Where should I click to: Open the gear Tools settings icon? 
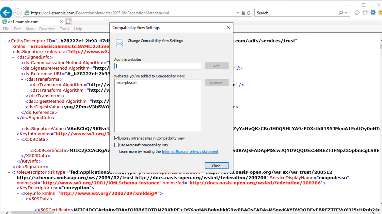[373, 13]
